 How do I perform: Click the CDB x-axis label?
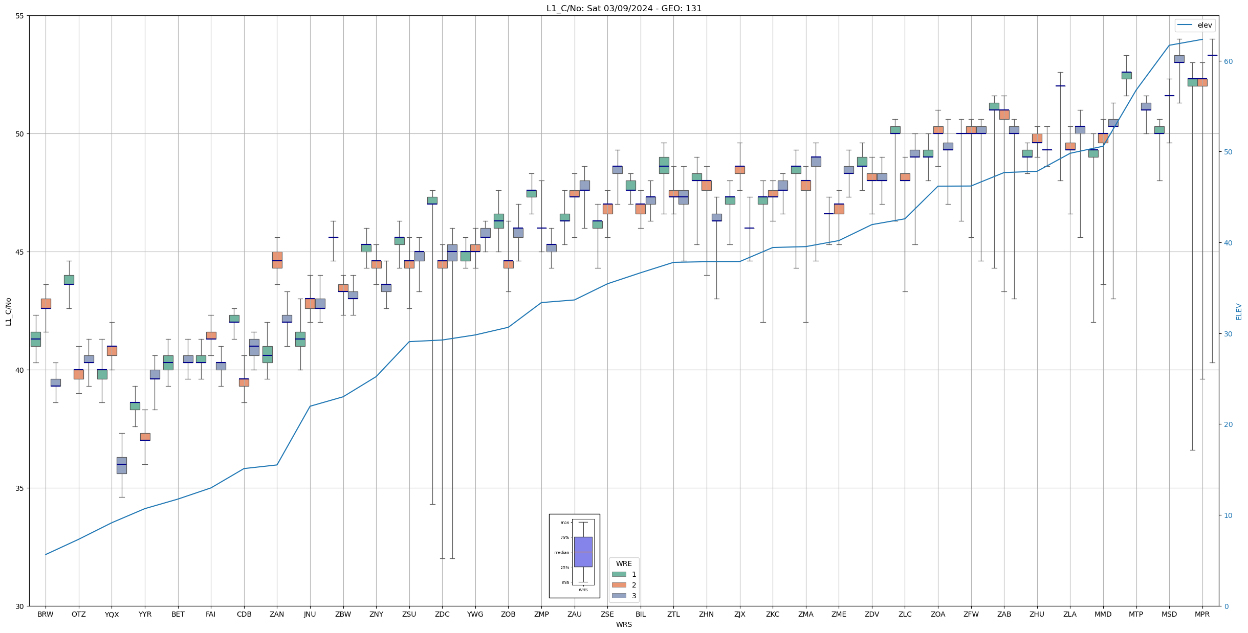coord(244,615)
